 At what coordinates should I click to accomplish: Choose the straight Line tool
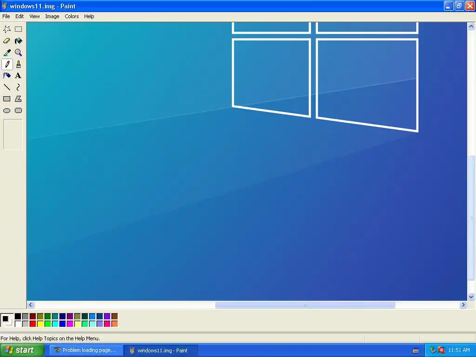7,87
